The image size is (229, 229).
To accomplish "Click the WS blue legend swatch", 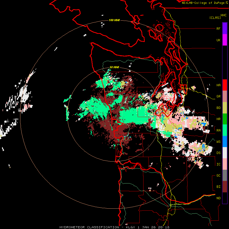I will [225, 141].
